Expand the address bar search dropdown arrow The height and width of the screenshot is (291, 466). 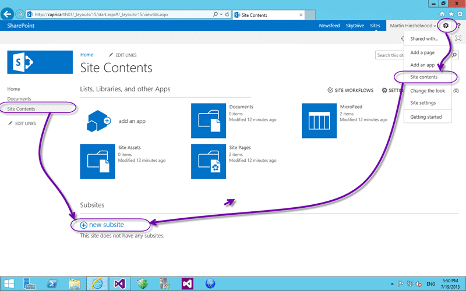pyautogui.click(x=221, y=14)
